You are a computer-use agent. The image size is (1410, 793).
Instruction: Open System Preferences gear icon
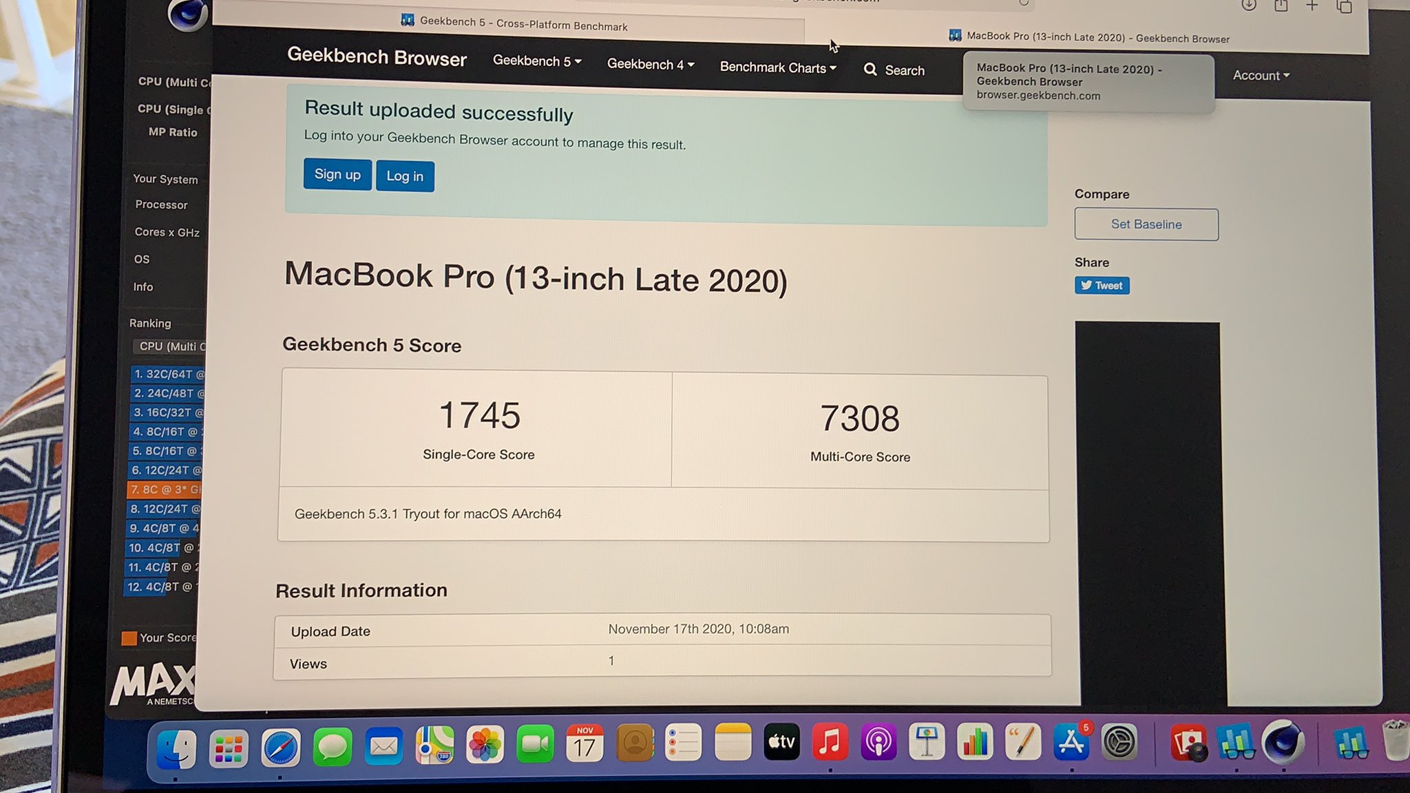(x=1119, y=743)
